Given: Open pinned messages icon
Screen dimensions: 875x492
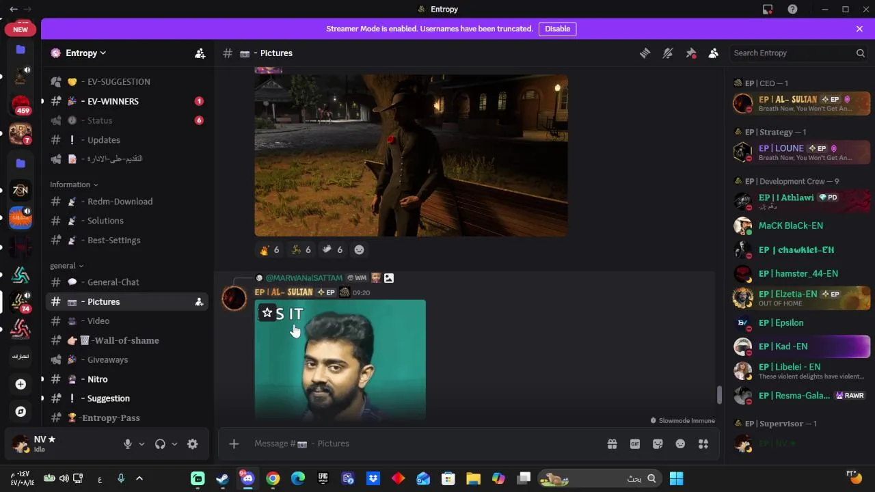Looking at the screenshot, I should point(691,53).
